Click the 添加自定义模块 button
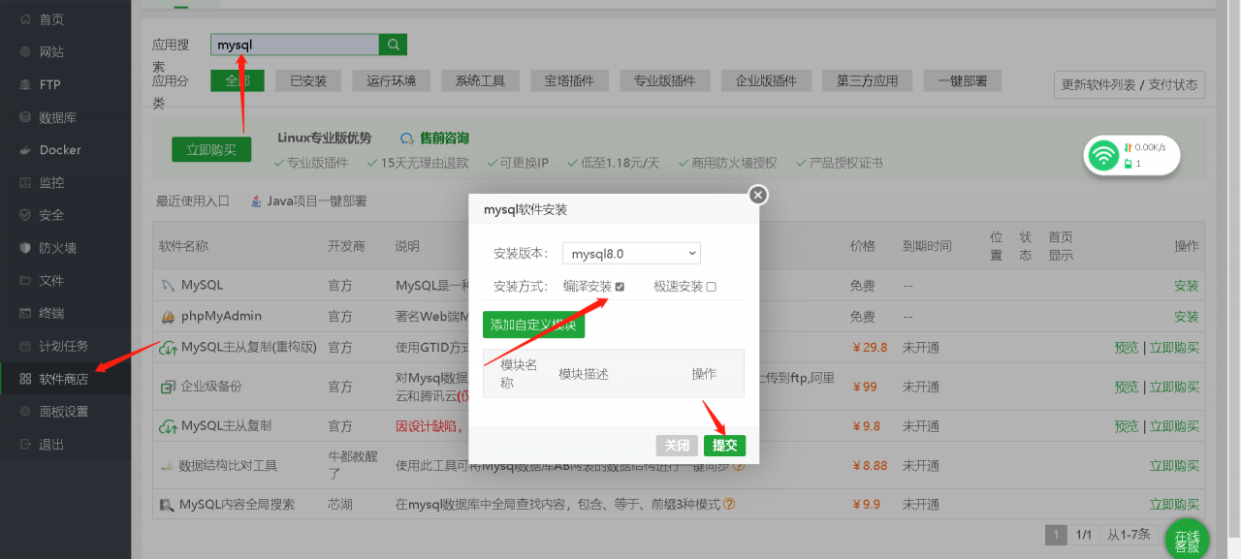Screen dimensions: 1241x559 533,325
